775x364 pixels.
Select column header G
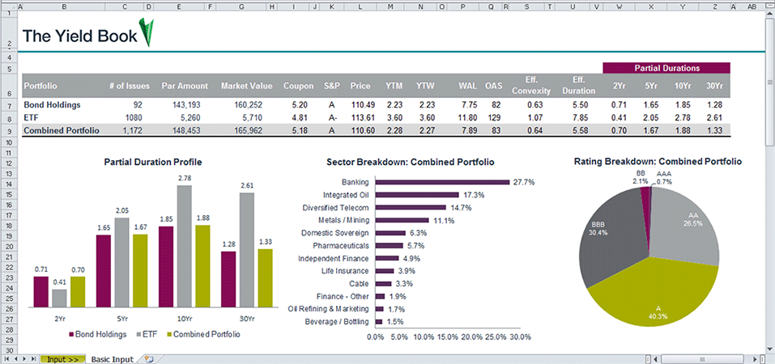pyautogui.click(x=241, y=6)
